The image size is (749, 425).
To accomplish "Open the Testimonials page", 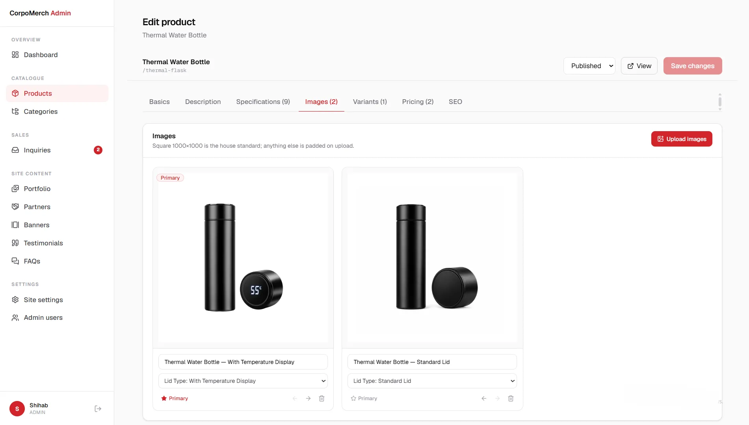I will (57, 243).
